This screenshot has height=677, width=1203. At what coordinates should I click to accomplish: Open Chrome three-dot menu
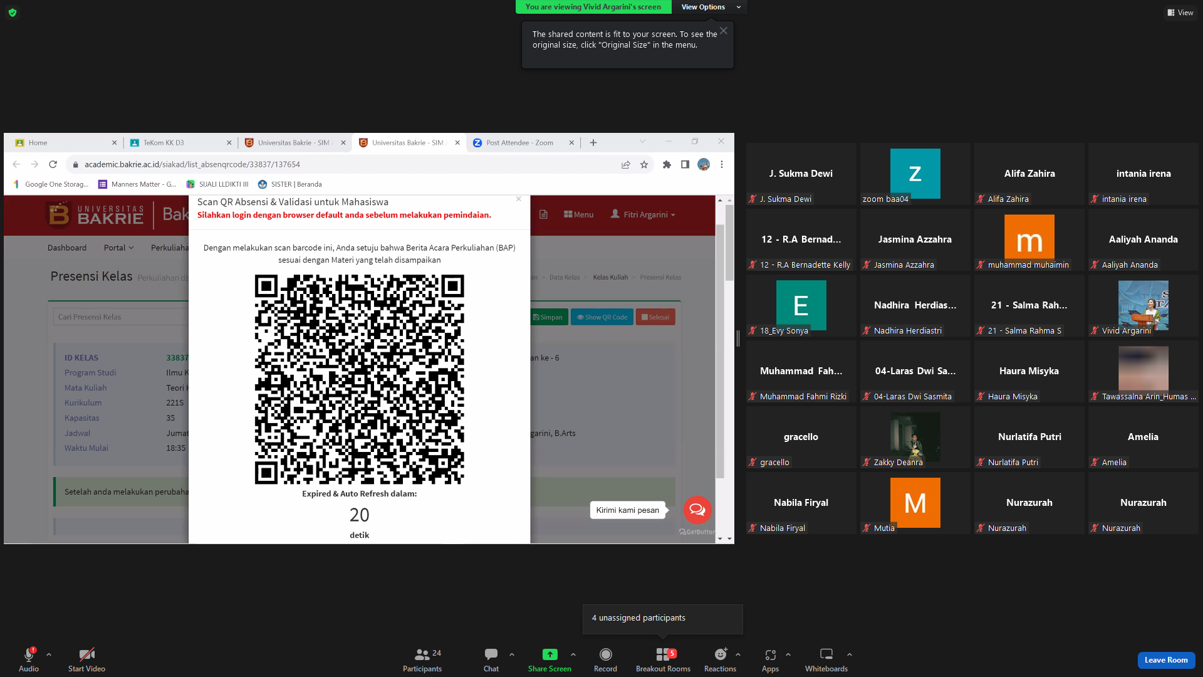(722, 164)
